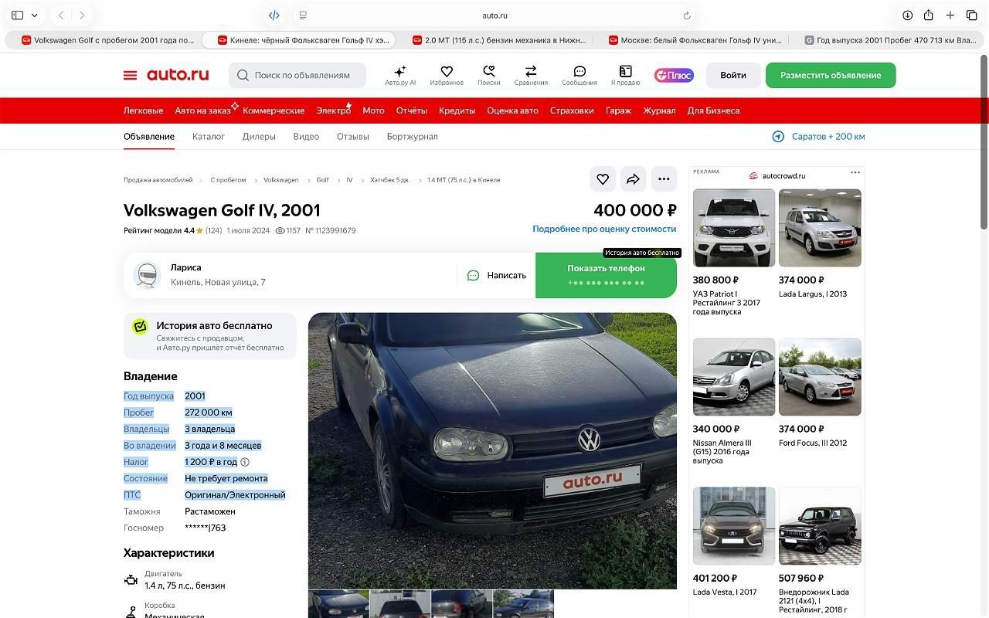This screenshot has width=989, height=618.
Task: Open the Lada 2121 ad thumbnail
Action: pos(820,526)
